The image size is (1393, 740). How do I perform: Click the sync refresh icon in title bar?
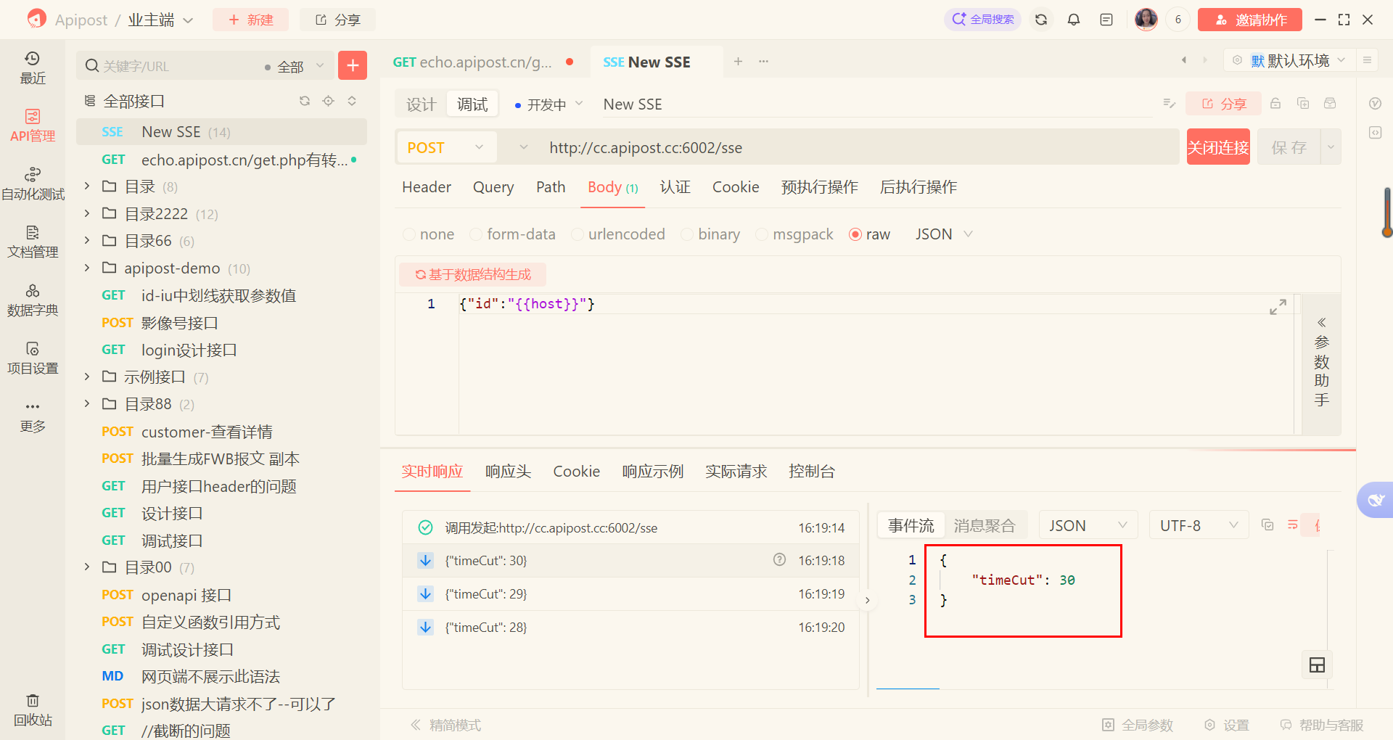click(1041, 20)
